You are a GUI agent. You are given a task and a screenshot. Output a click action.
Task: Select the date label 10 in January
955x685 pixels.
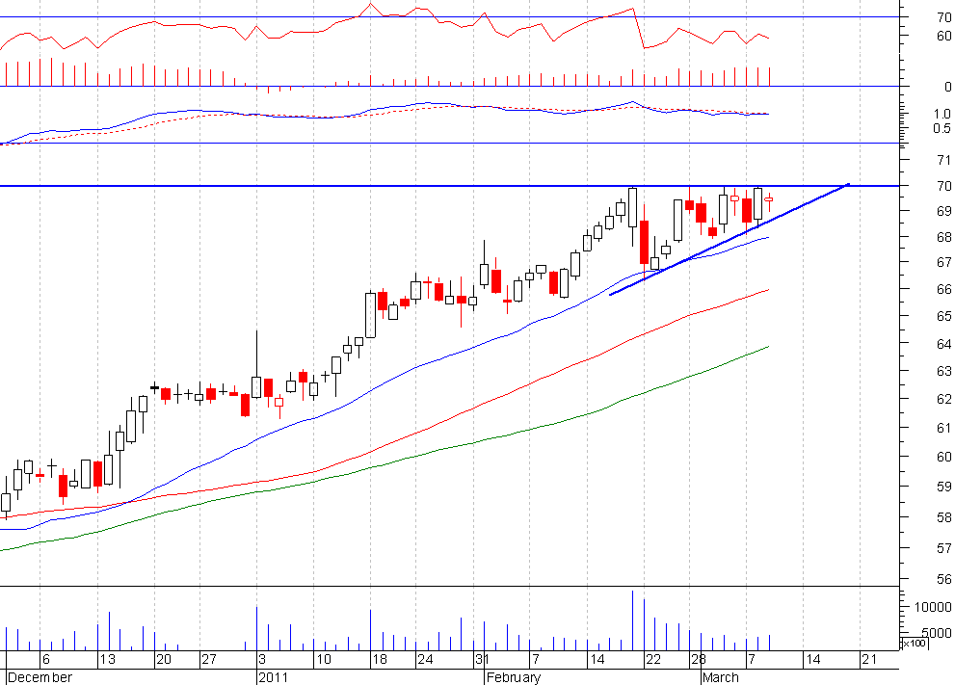[324, 659]
